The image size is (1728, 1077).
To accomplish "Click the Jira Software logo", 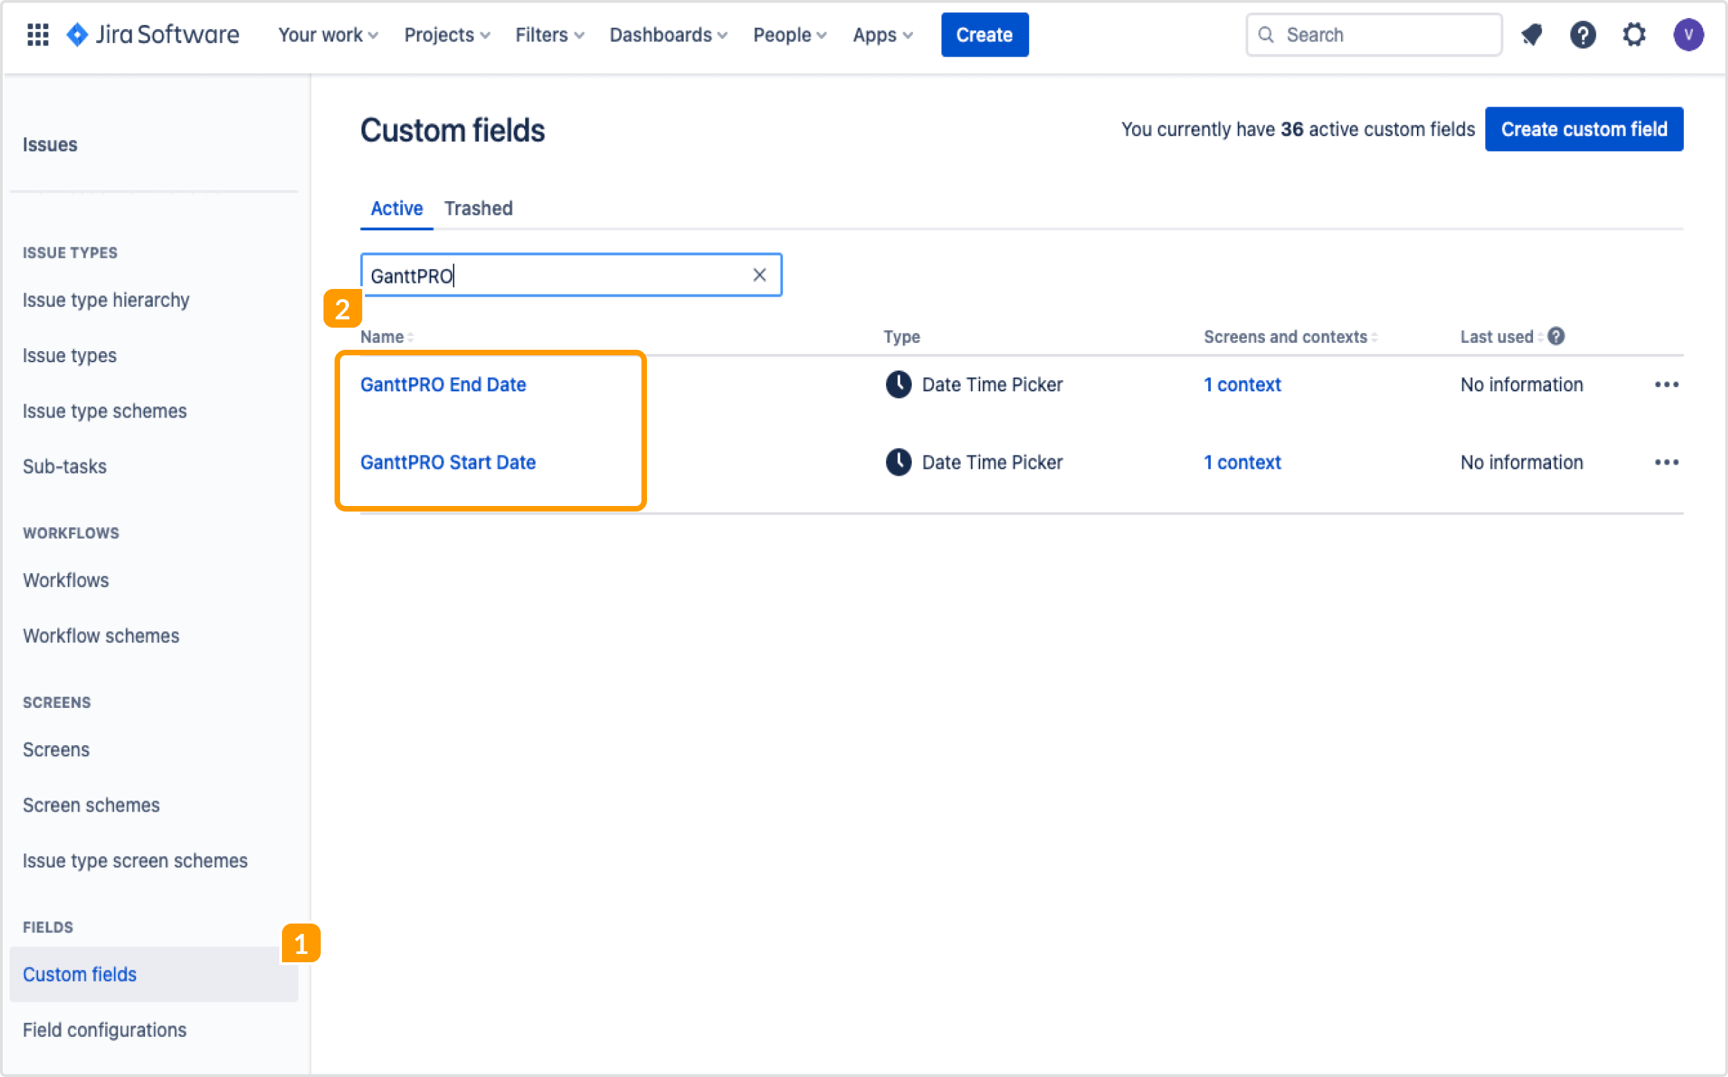I will point(153,34).
